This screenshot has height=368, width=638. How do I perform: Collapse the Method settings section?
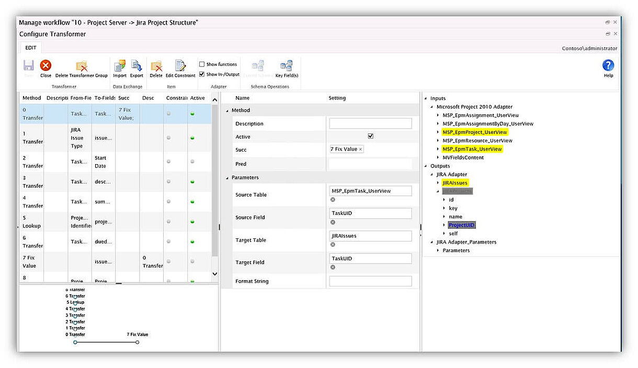227,110
